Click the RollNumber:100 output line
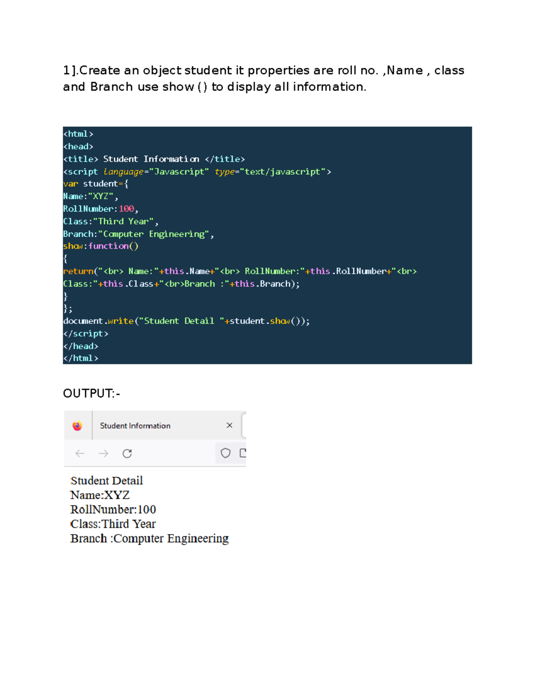Screen dimensions: 535x693 coord(113,510)
